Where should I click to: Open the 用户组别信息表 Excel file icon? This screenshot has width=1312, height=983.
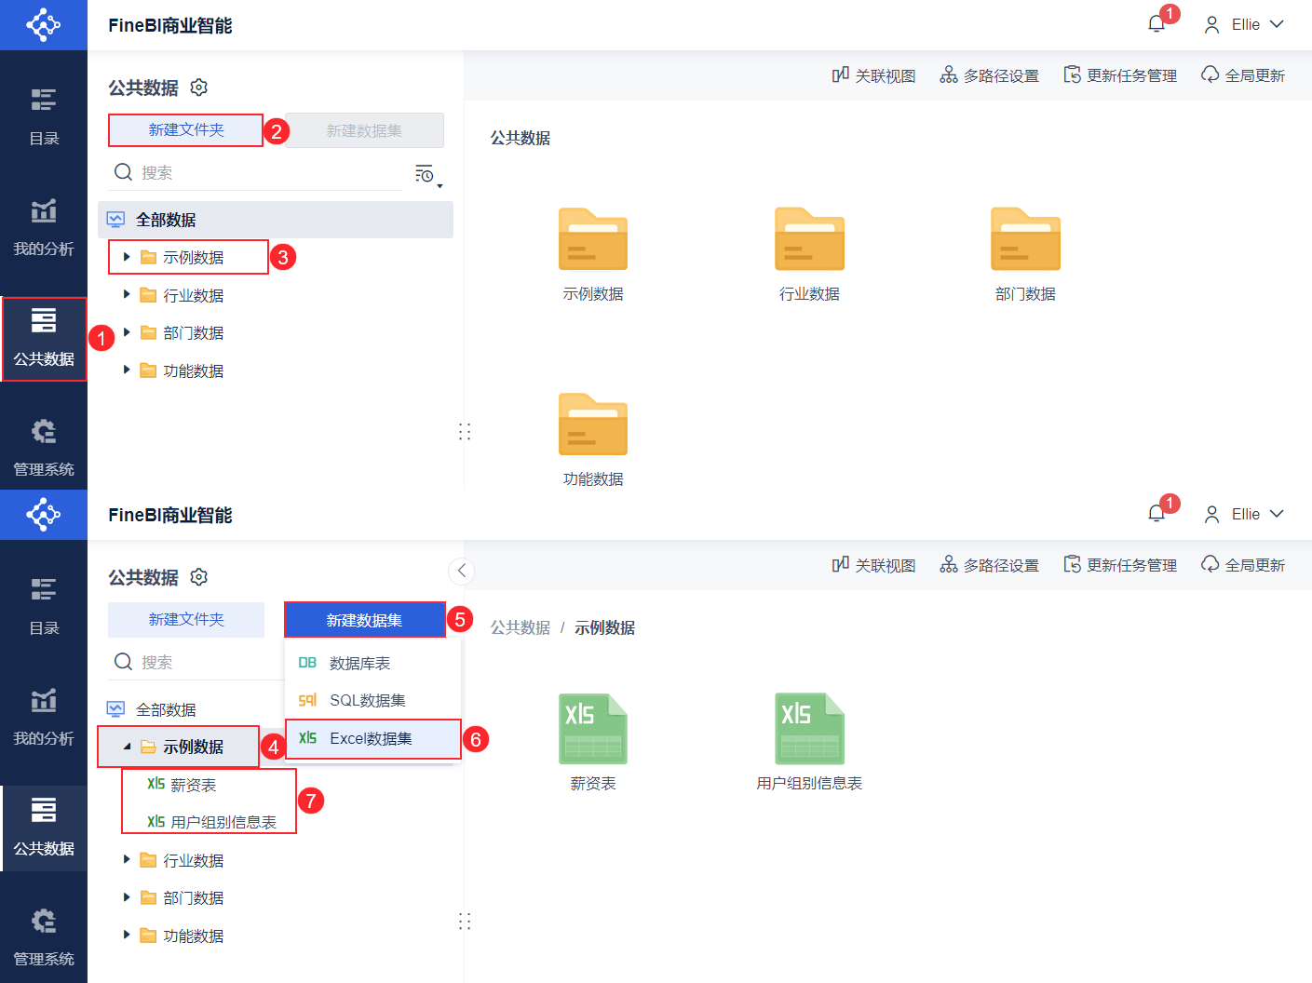click(x=809, y=729)
